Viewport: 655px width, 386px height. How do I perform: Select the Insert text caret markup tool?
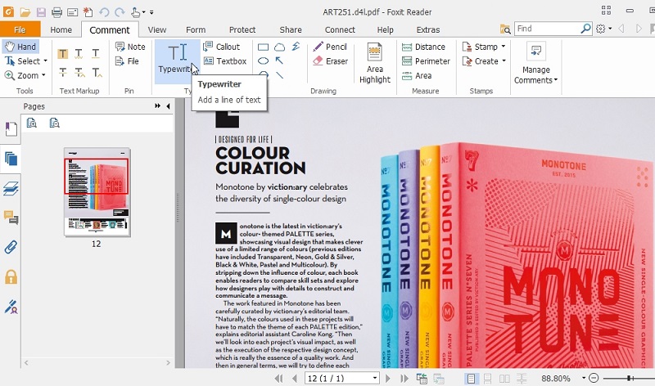97,73
